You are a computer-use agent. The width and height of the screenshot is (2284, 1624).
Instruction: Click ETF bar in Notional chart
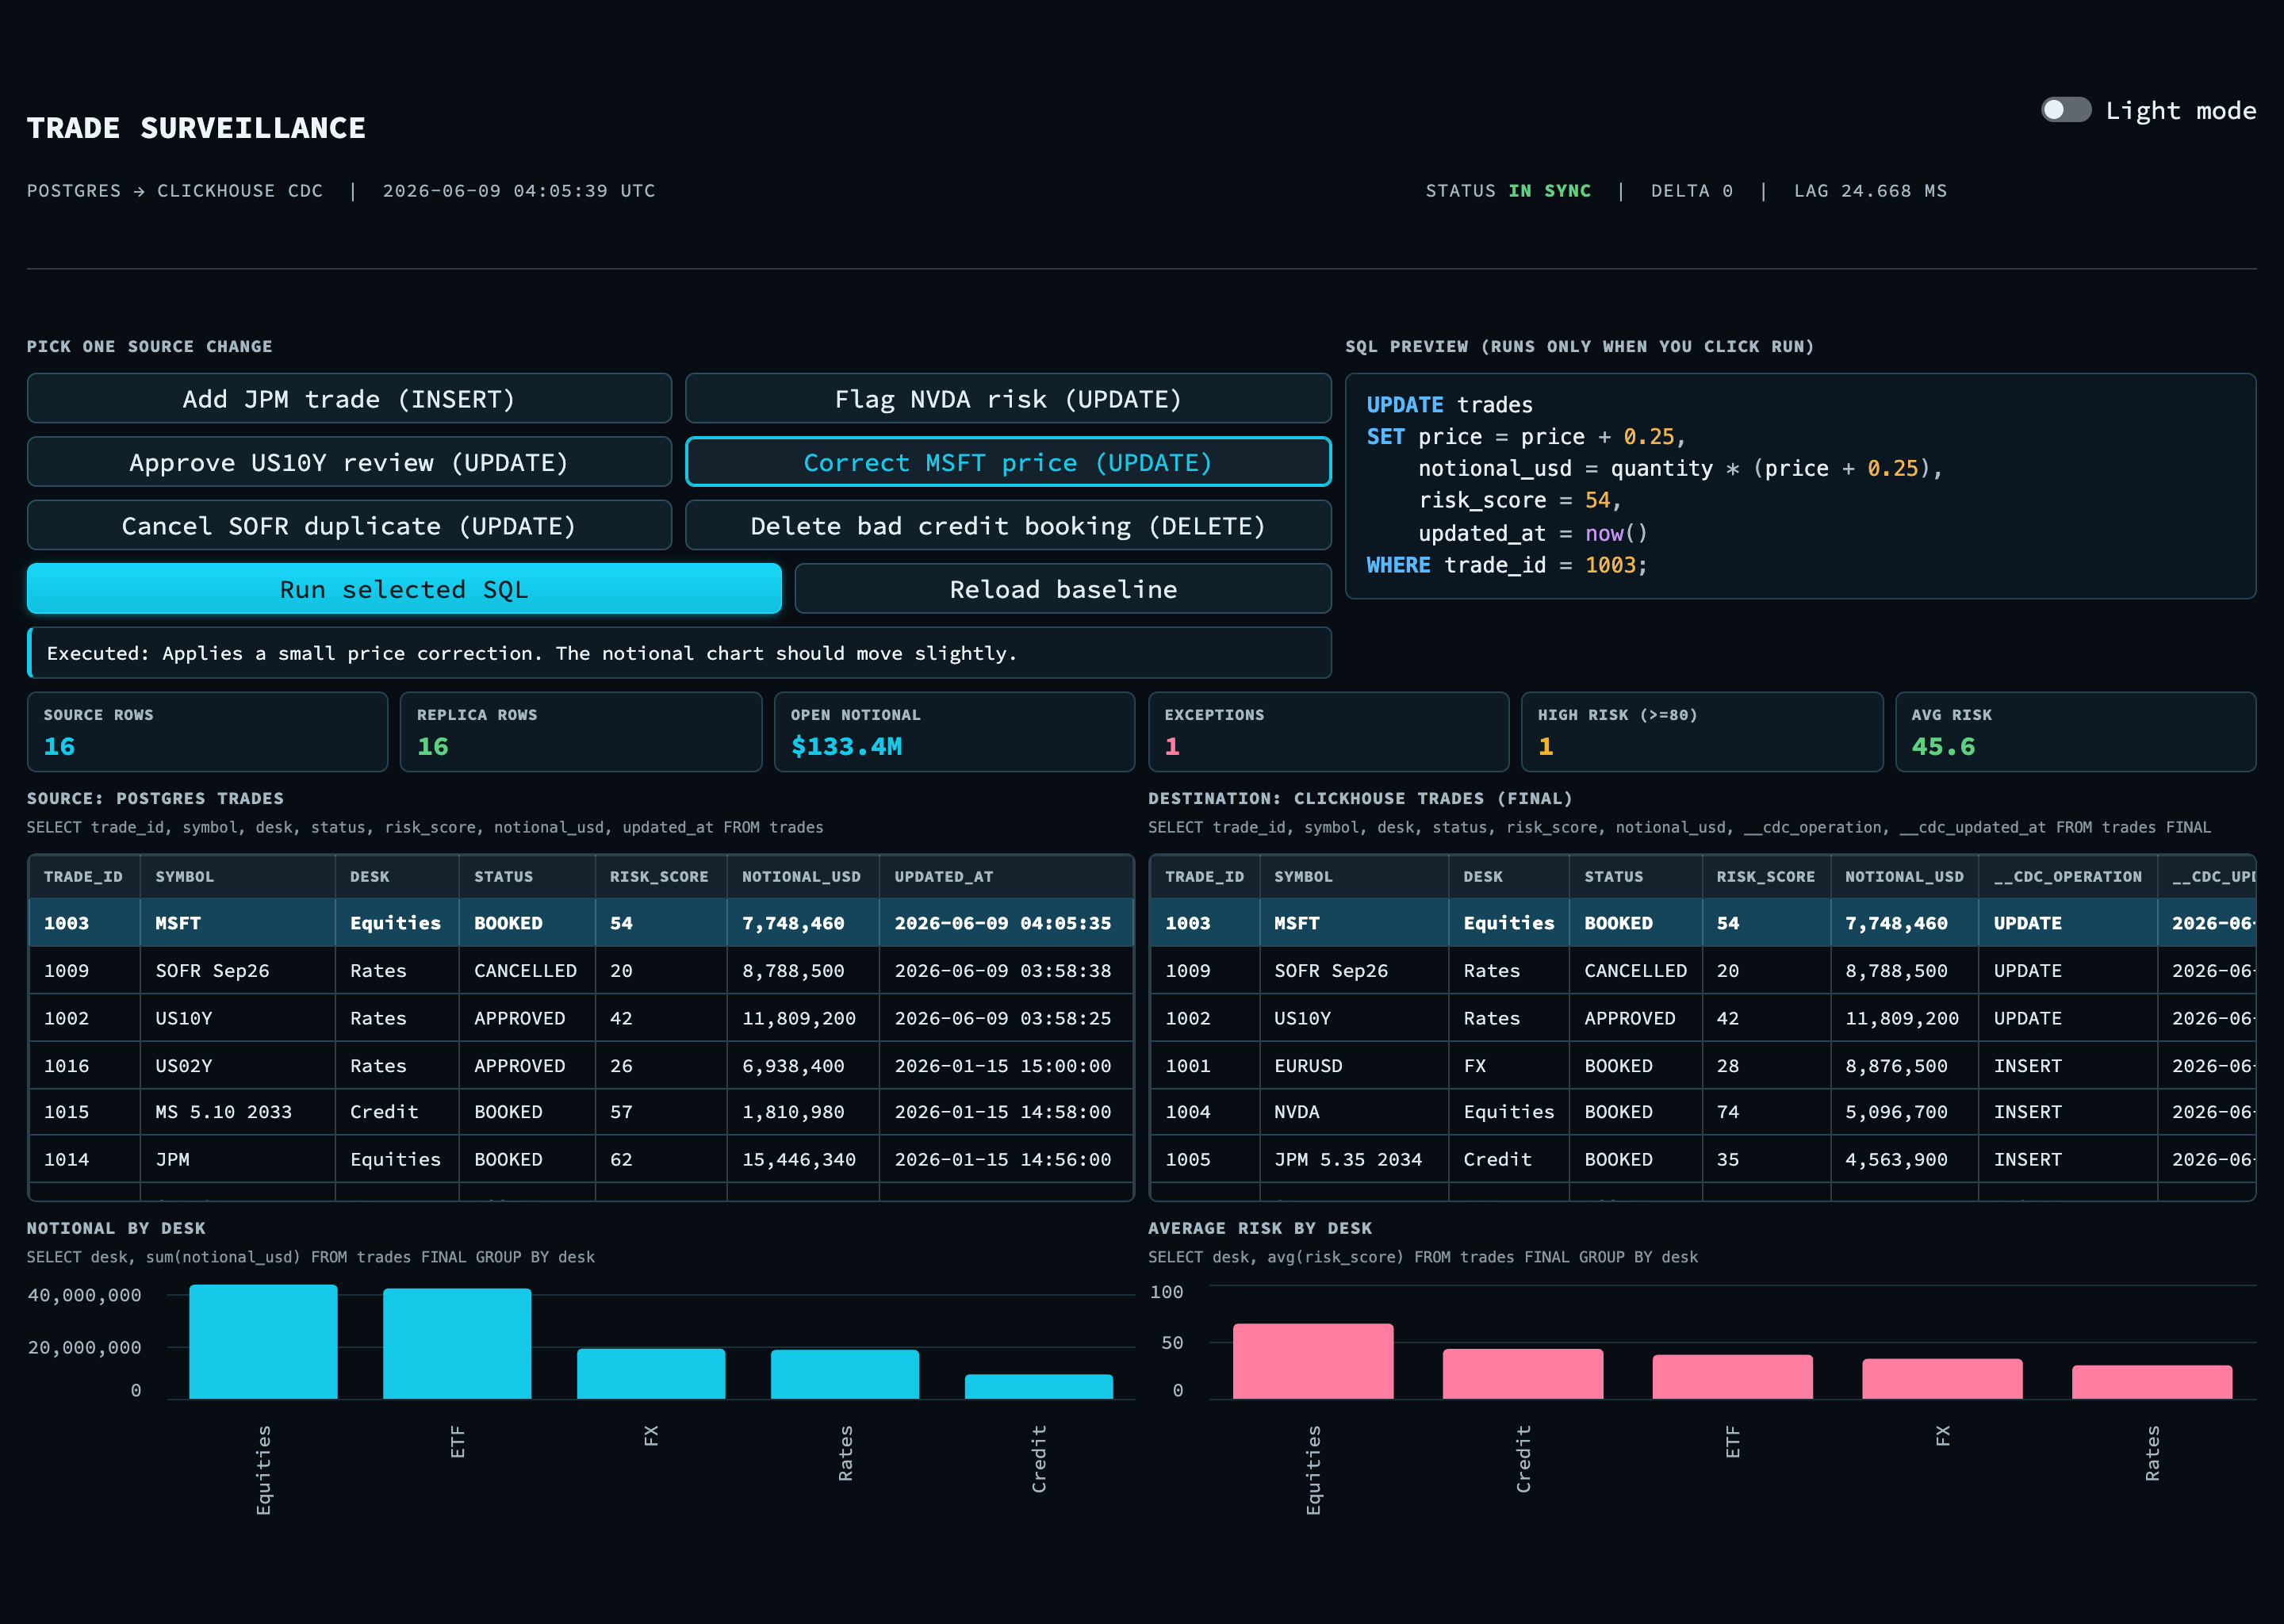(457, 1344)
